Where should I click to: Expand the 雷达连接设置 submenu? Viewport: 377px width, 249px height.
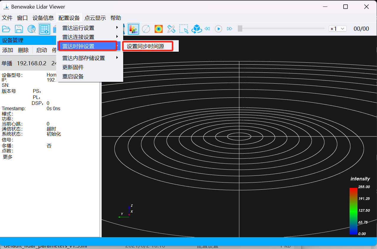click(x=90, y=37)
